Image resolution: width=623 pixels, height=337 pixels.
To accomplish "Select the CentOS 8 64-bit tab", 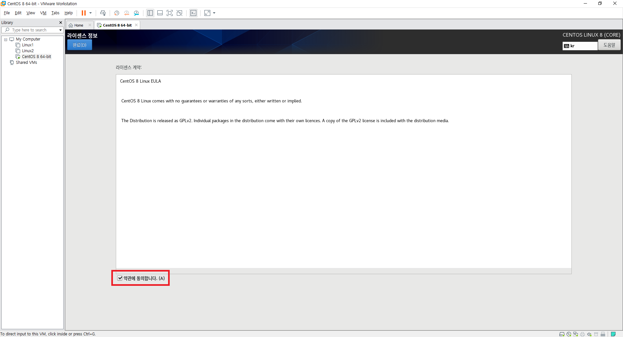I will tap(117, 25).
